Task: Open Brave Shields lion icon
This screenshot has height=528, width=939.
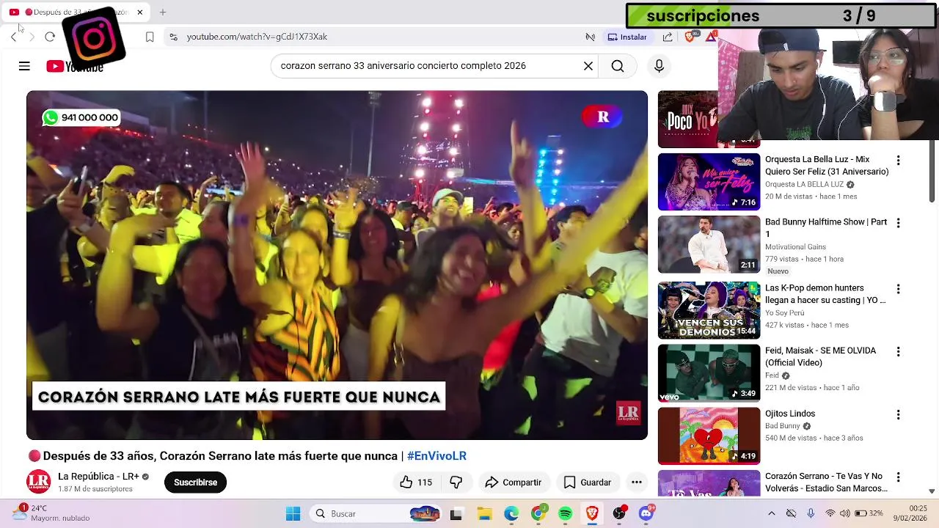Action: (690, 36)
